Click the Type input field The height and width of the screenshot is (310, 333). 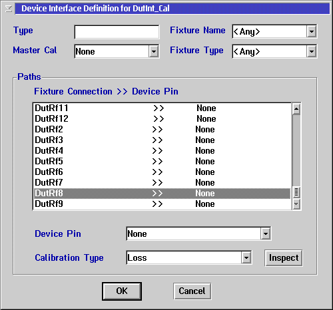pyautogui.click(x=117, y=32)
